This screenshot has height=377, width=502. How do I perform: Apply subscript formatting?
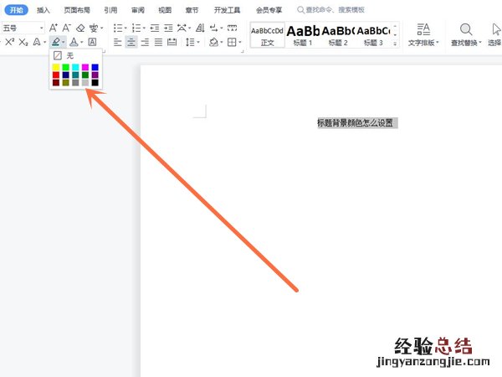click(23, 42)
